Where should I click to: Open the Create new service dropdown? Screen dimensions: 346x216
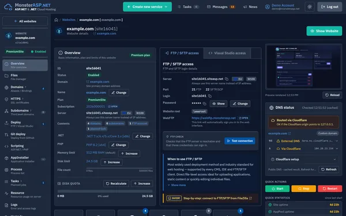click(147, 7)
